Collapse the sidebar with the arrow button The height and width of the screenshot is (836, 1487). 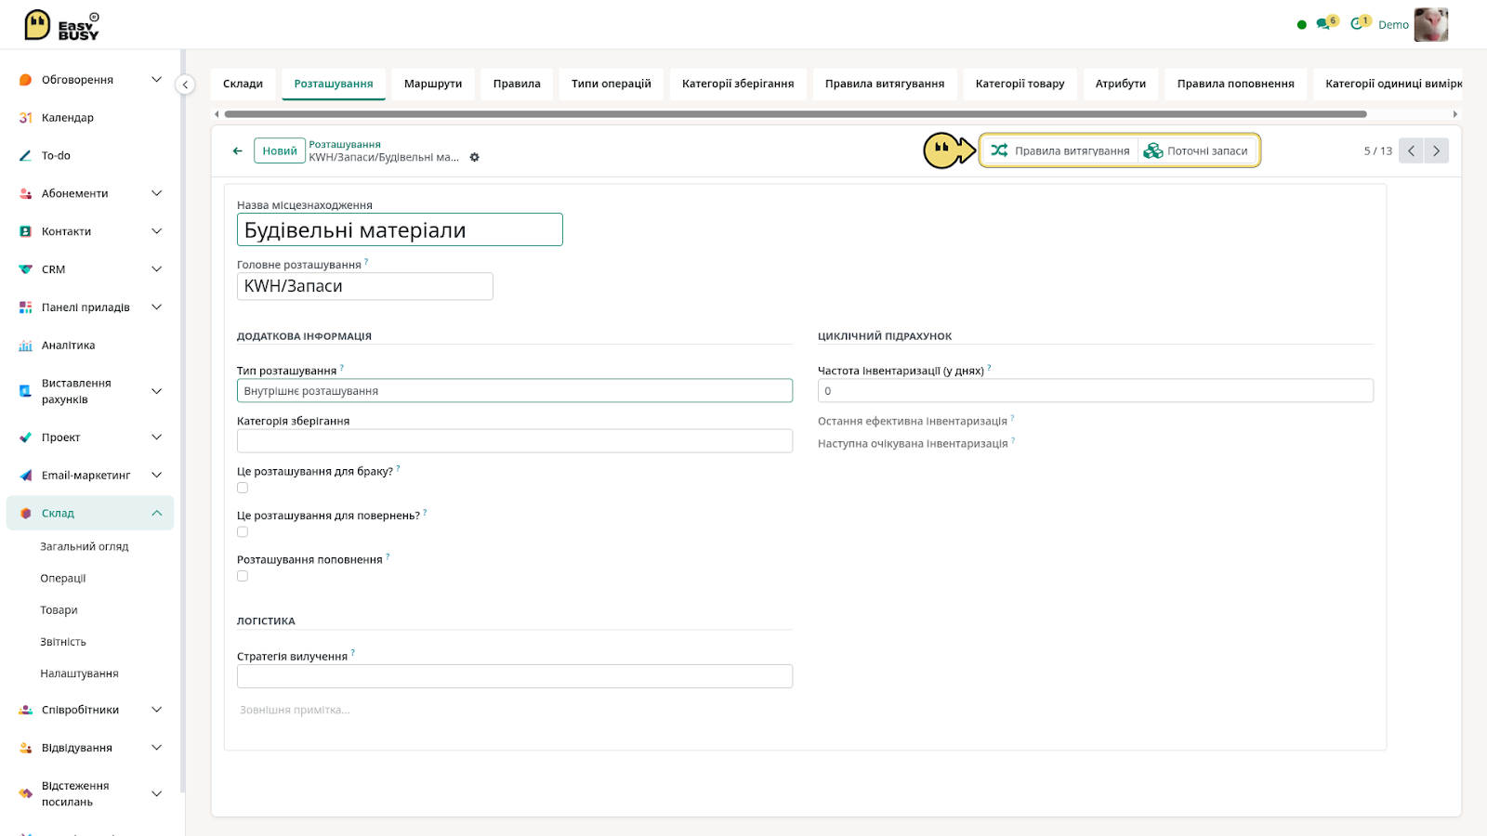point(185,85)
